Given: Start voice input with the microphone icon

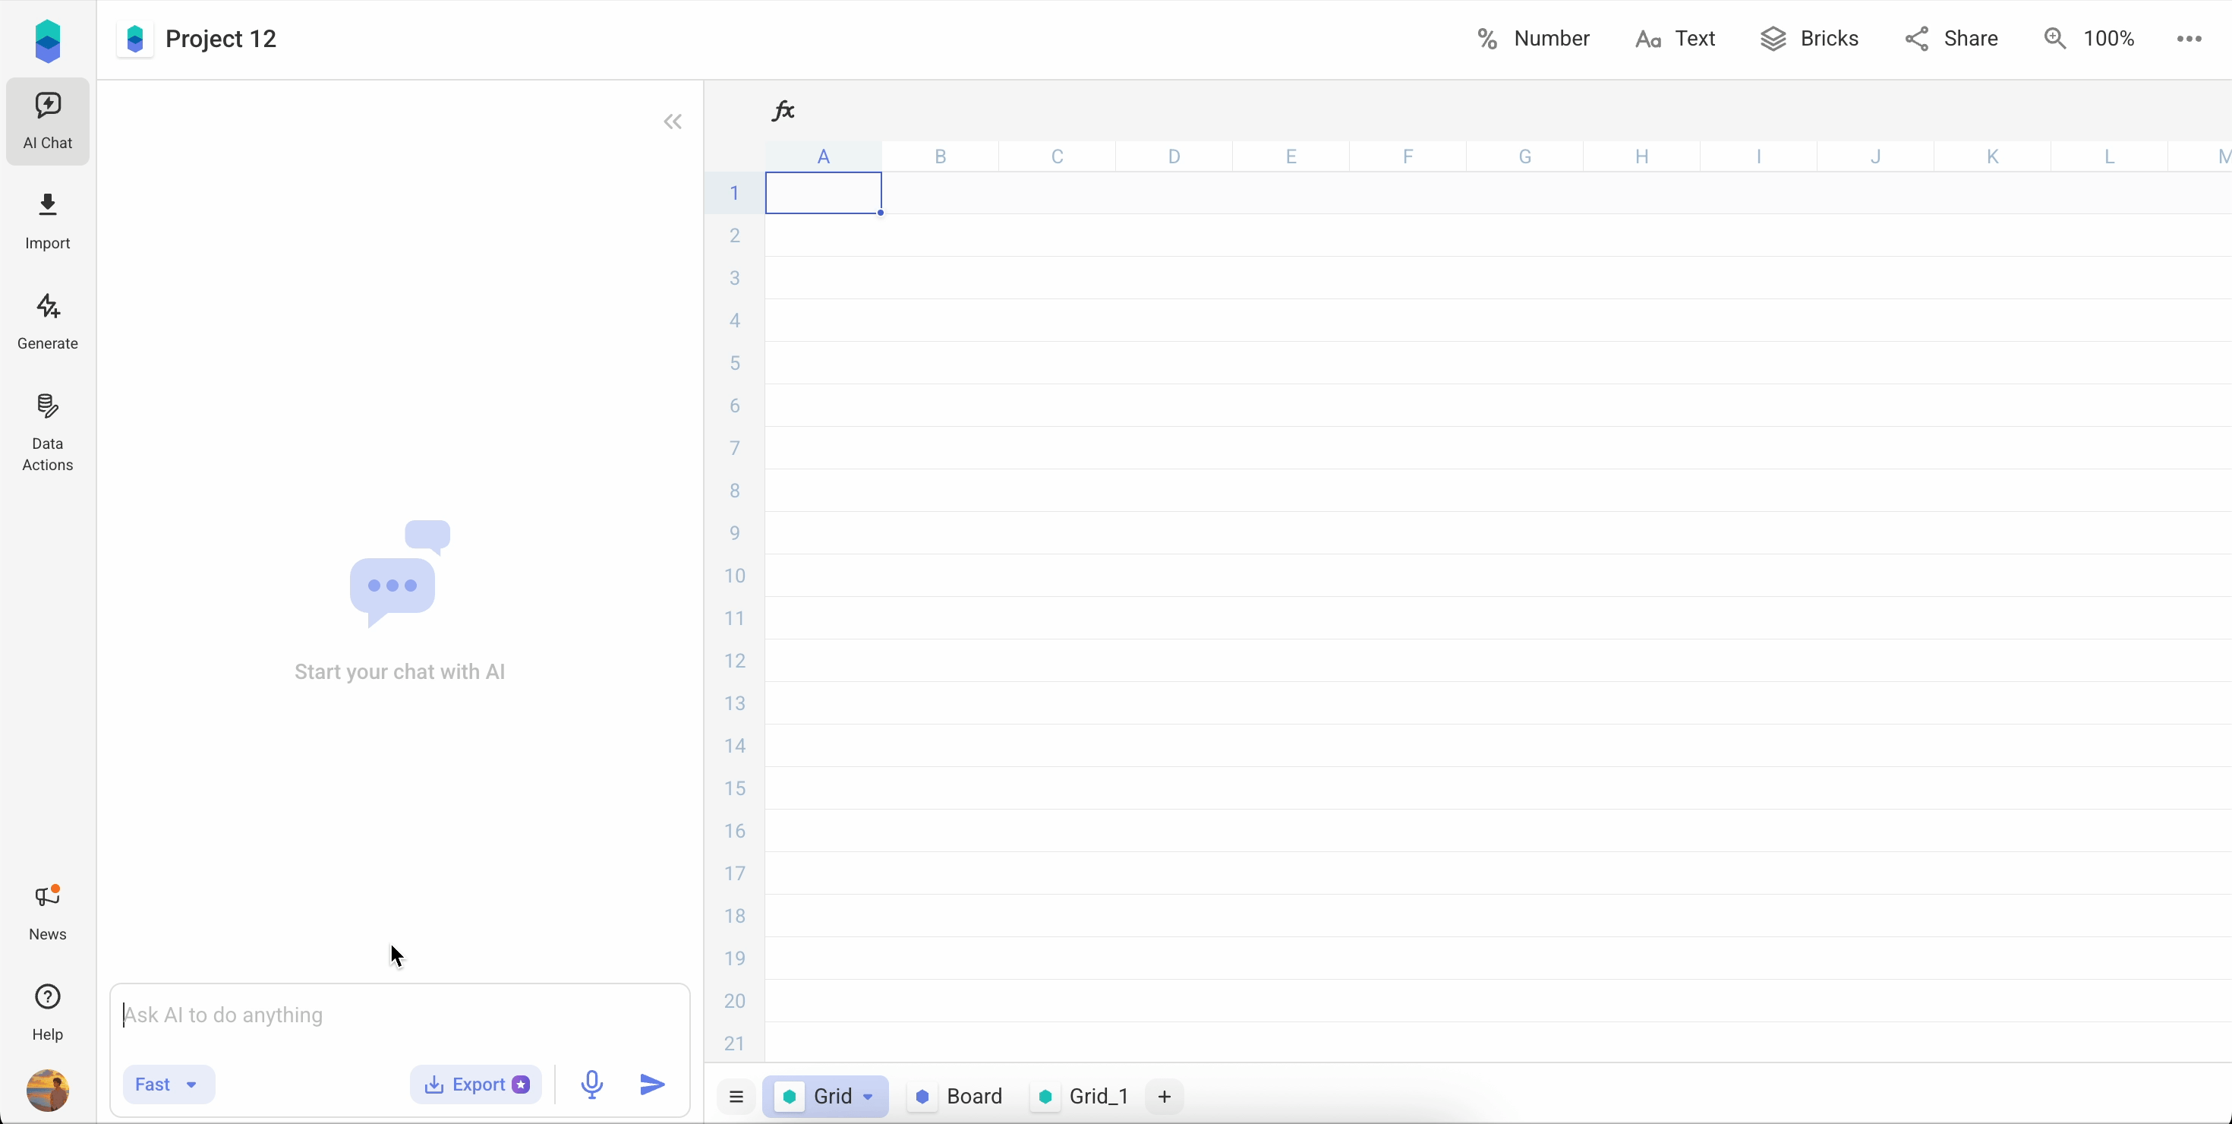Looking at the screenshot, I should (592, 1085).
